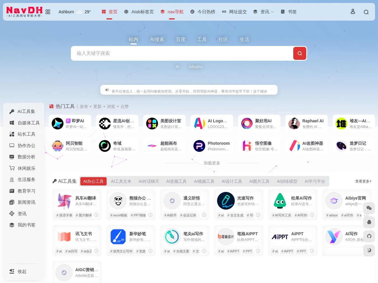Open 光速写作 icon

pos(226,201)
